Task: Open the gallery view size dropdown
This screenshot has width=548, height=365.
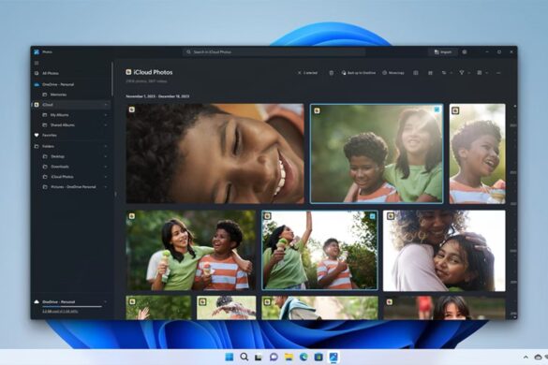Action: click(x=482, y=73)
